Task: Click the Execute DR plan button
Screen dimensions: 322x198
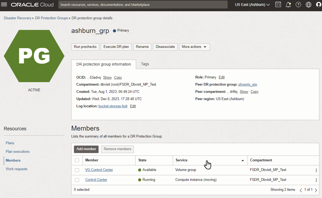Action: pos(116,47)
